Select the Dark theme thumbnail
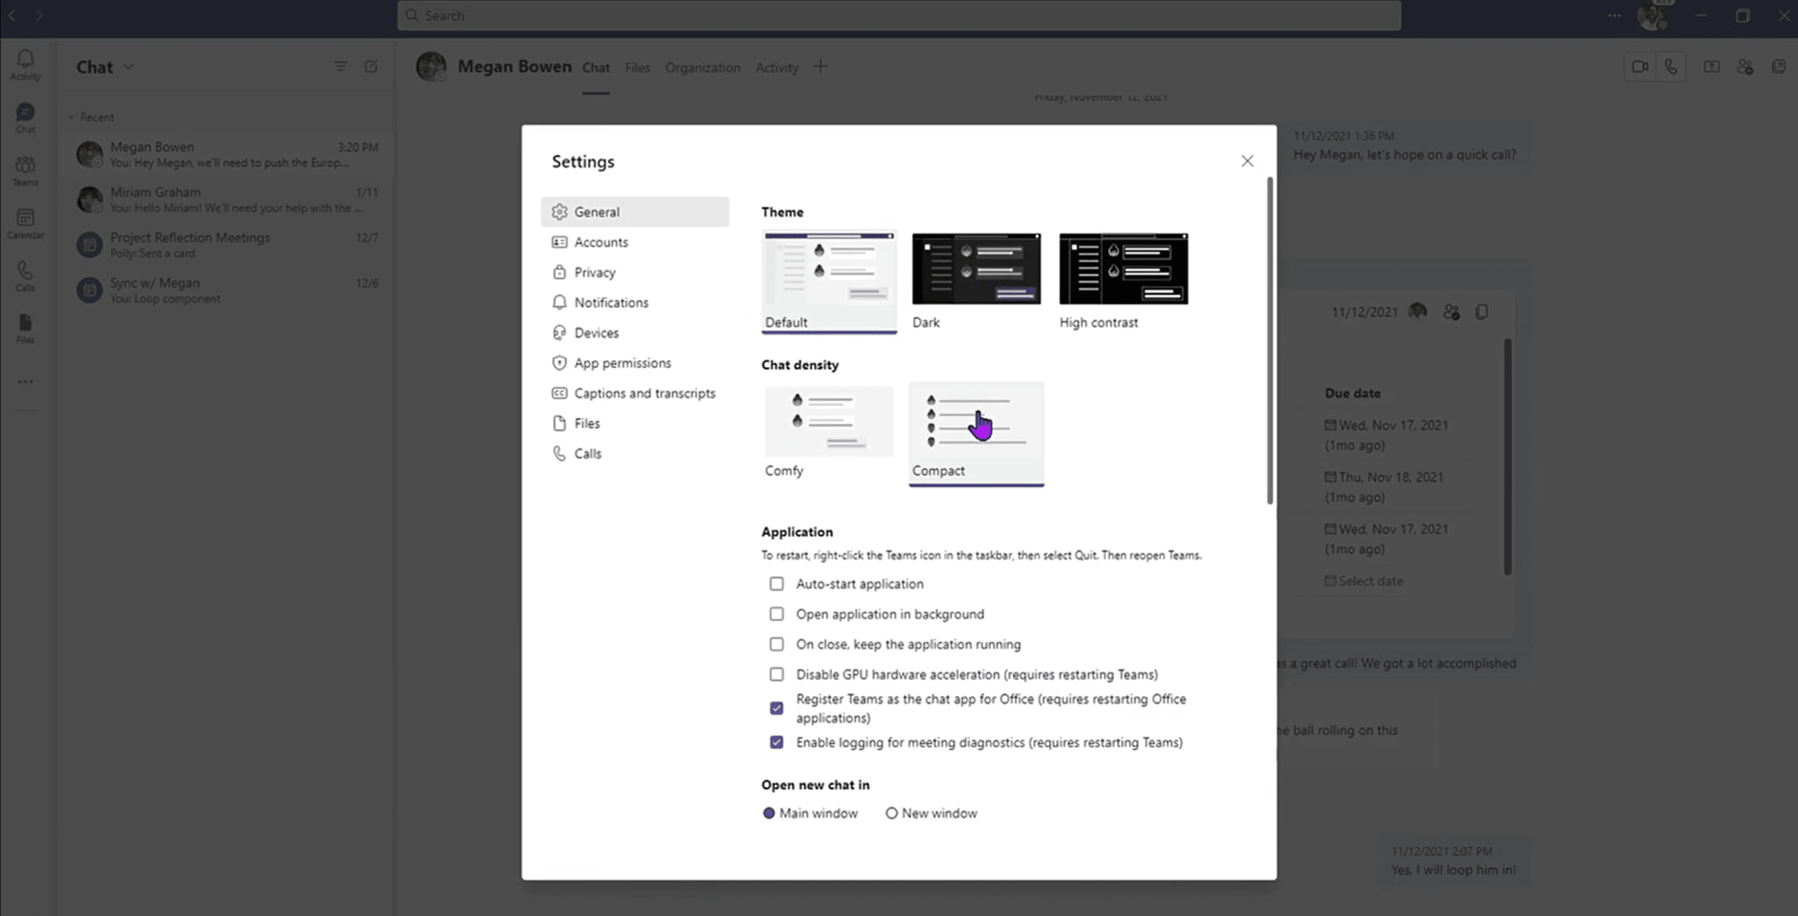 pos(976,269)
